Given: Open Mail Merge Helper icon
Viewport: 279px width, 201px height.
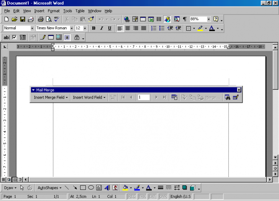Looking at the screenshot, I should point(174,97).
